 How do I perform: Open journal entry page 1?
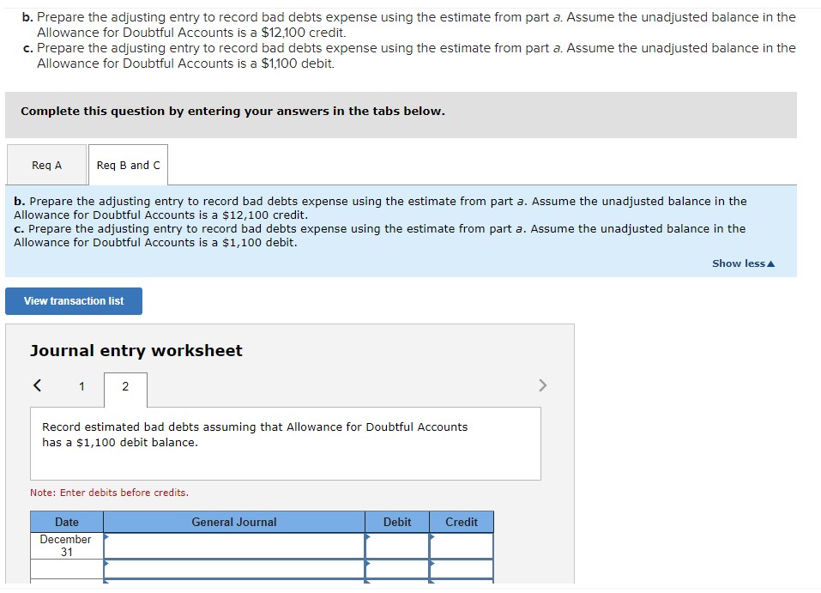81,387
